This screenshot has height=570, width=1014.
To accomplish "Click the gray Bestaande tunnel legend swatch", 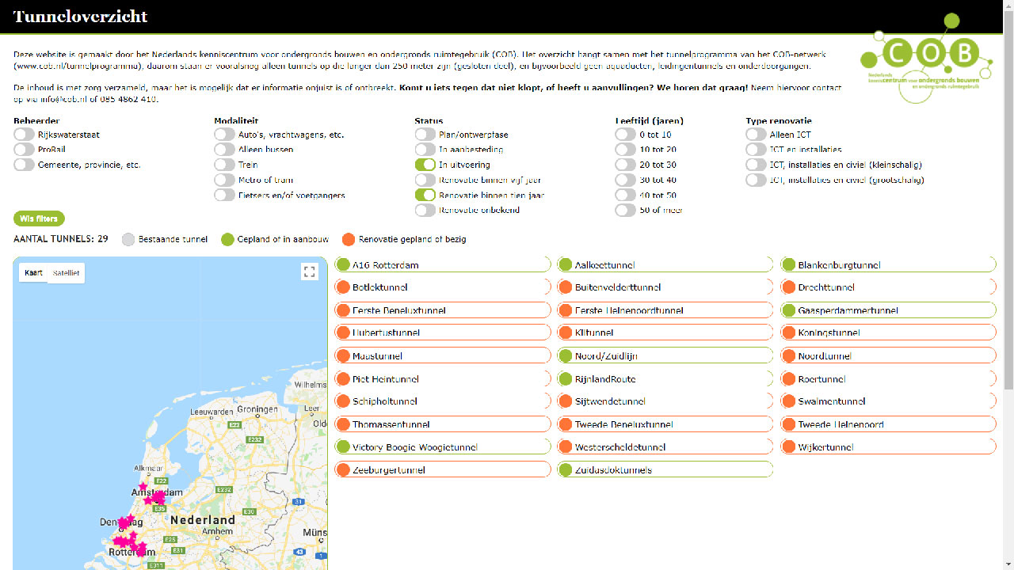I will [x=128, y=240].
